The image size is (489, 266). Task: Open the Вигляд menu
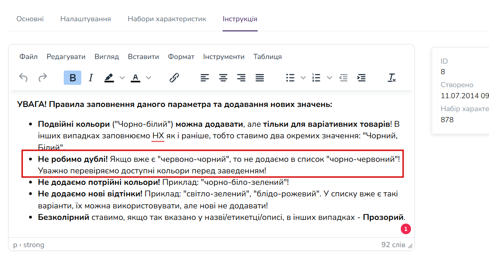107,57
